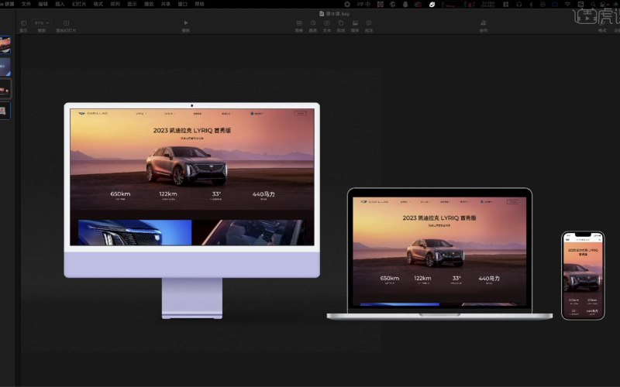Insert a table with the 表格 toolbar icon
The height and width of the screenshot is (387, 620).
299,26
